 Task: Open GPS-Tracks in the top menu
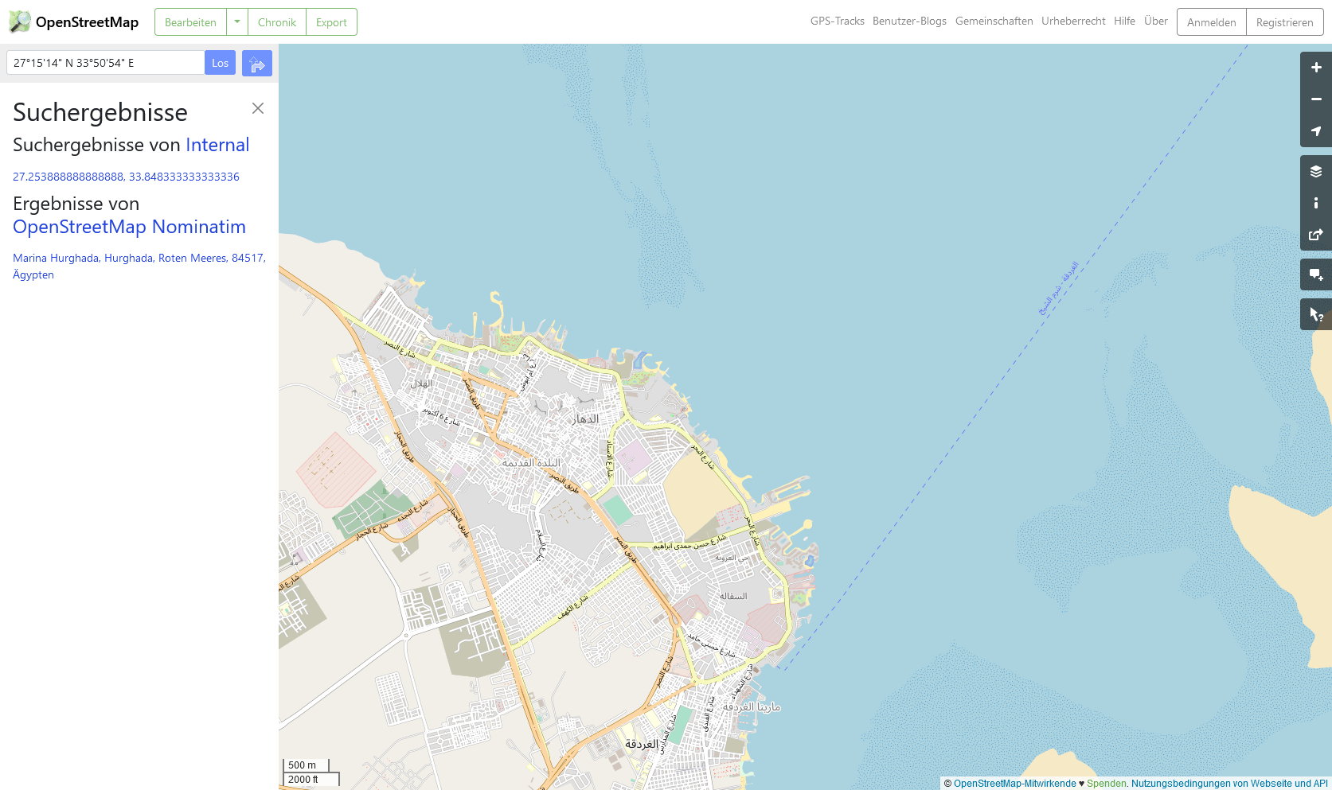838,21
